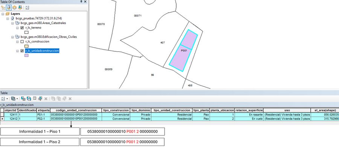Select List By Selection icon
Screen dimensions: 339x147
point(20,8)
